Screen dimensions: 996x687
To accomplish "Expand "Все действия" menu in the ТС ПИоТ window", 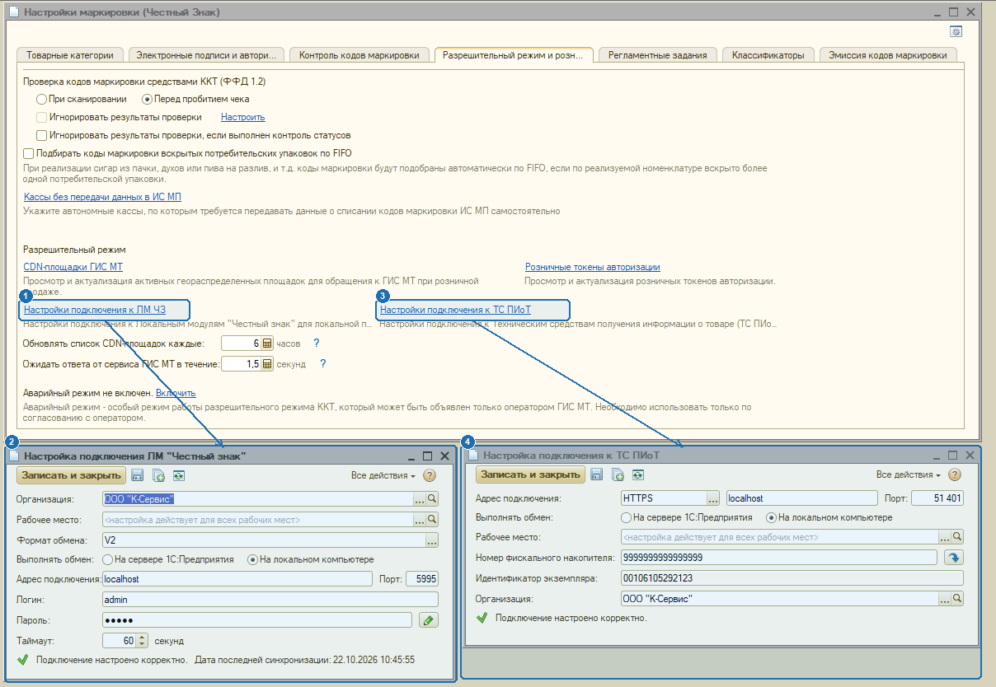I will [x=909, y=474].
